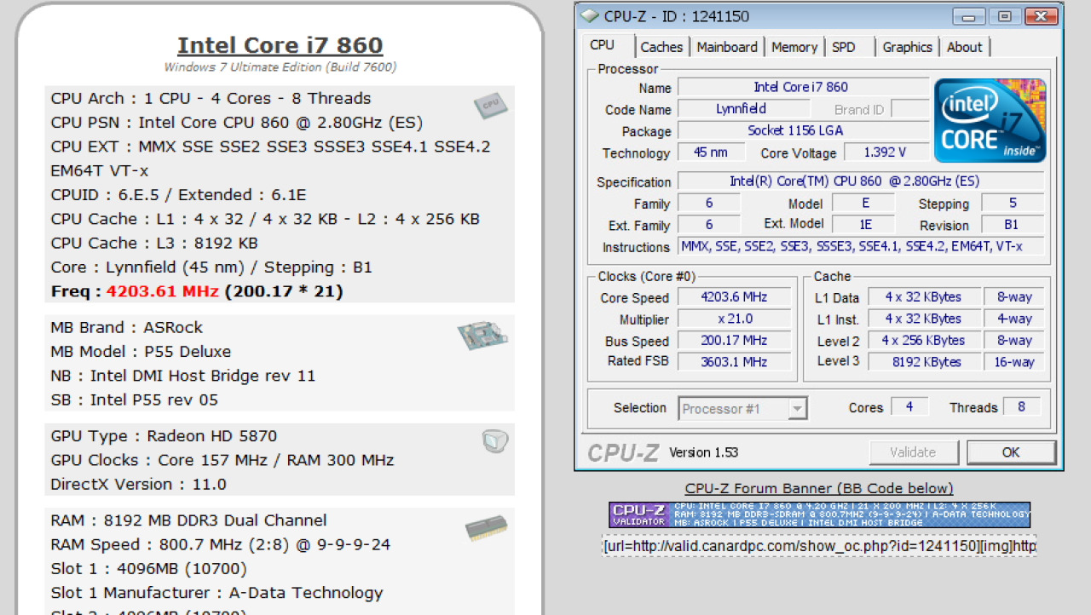Close the CPU-Z window
This screenshot has height=615, width=1091.
(x=1041, y=16)
